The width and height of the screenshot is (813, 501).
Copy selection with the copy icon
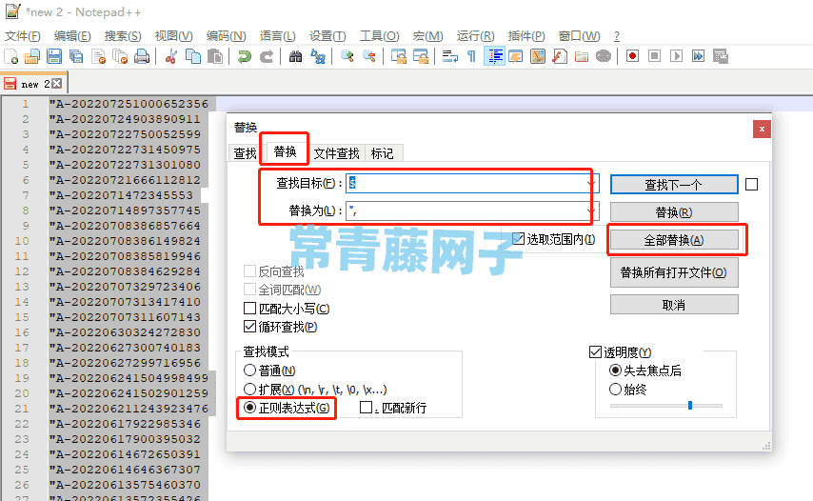click(193, 56)
